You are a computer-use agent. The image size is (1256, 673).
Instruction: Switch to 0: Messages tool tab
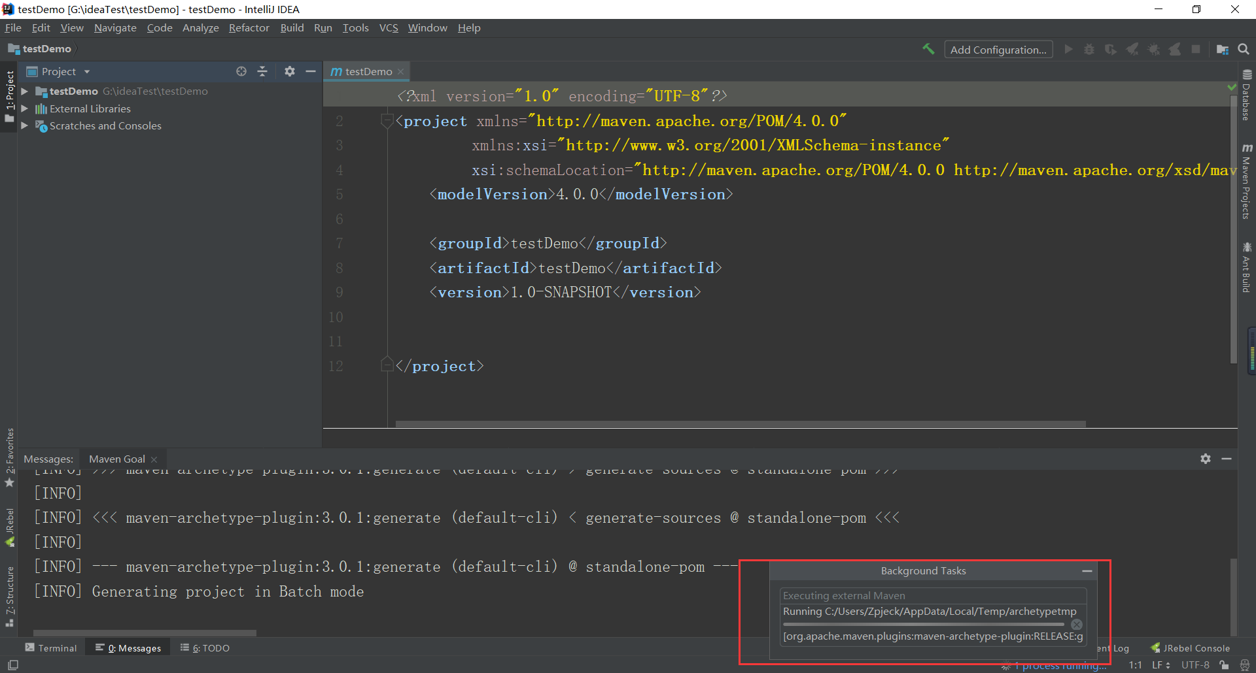[129, 648]
